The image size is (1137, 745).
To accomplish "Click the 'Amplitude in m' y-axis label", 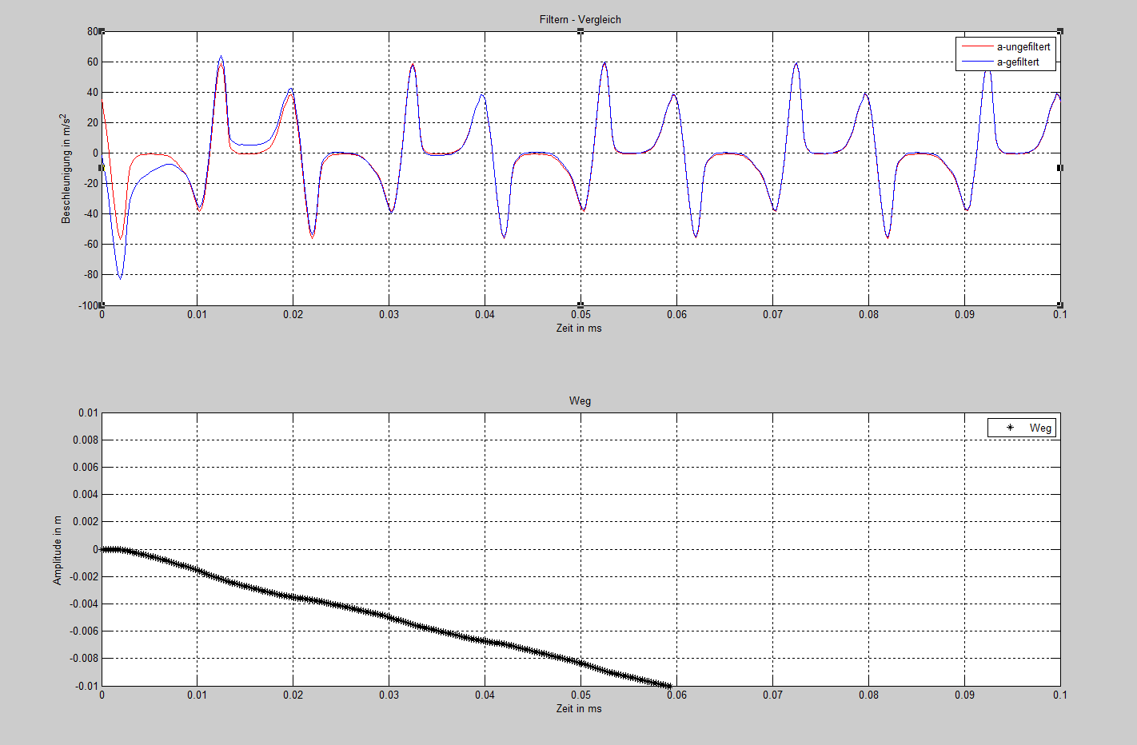I will [x=58, y=550].
